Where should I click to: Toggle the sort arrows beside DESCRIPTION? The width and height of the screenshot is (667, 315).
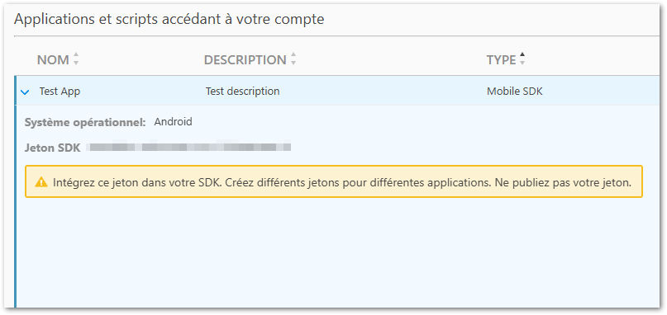[x=293, y=59]
